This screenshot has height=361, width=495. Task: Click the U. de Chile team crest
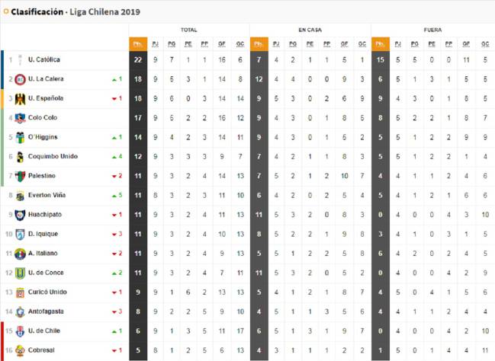pos(19,331)
